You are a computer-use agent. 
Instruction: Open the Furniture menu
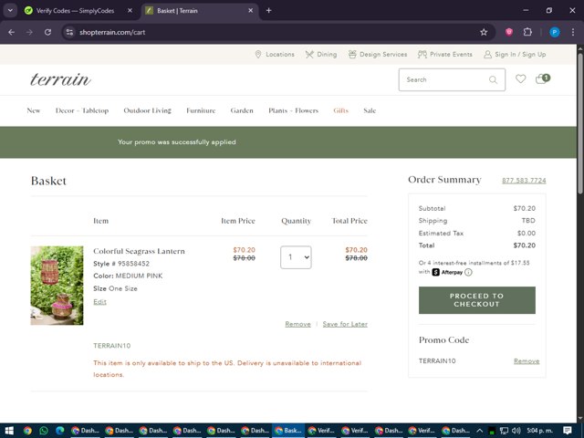tap(201, 110)
